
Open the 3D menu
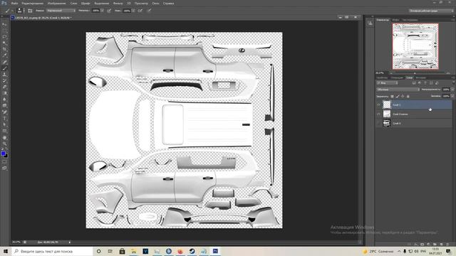(x=129, y=3)
